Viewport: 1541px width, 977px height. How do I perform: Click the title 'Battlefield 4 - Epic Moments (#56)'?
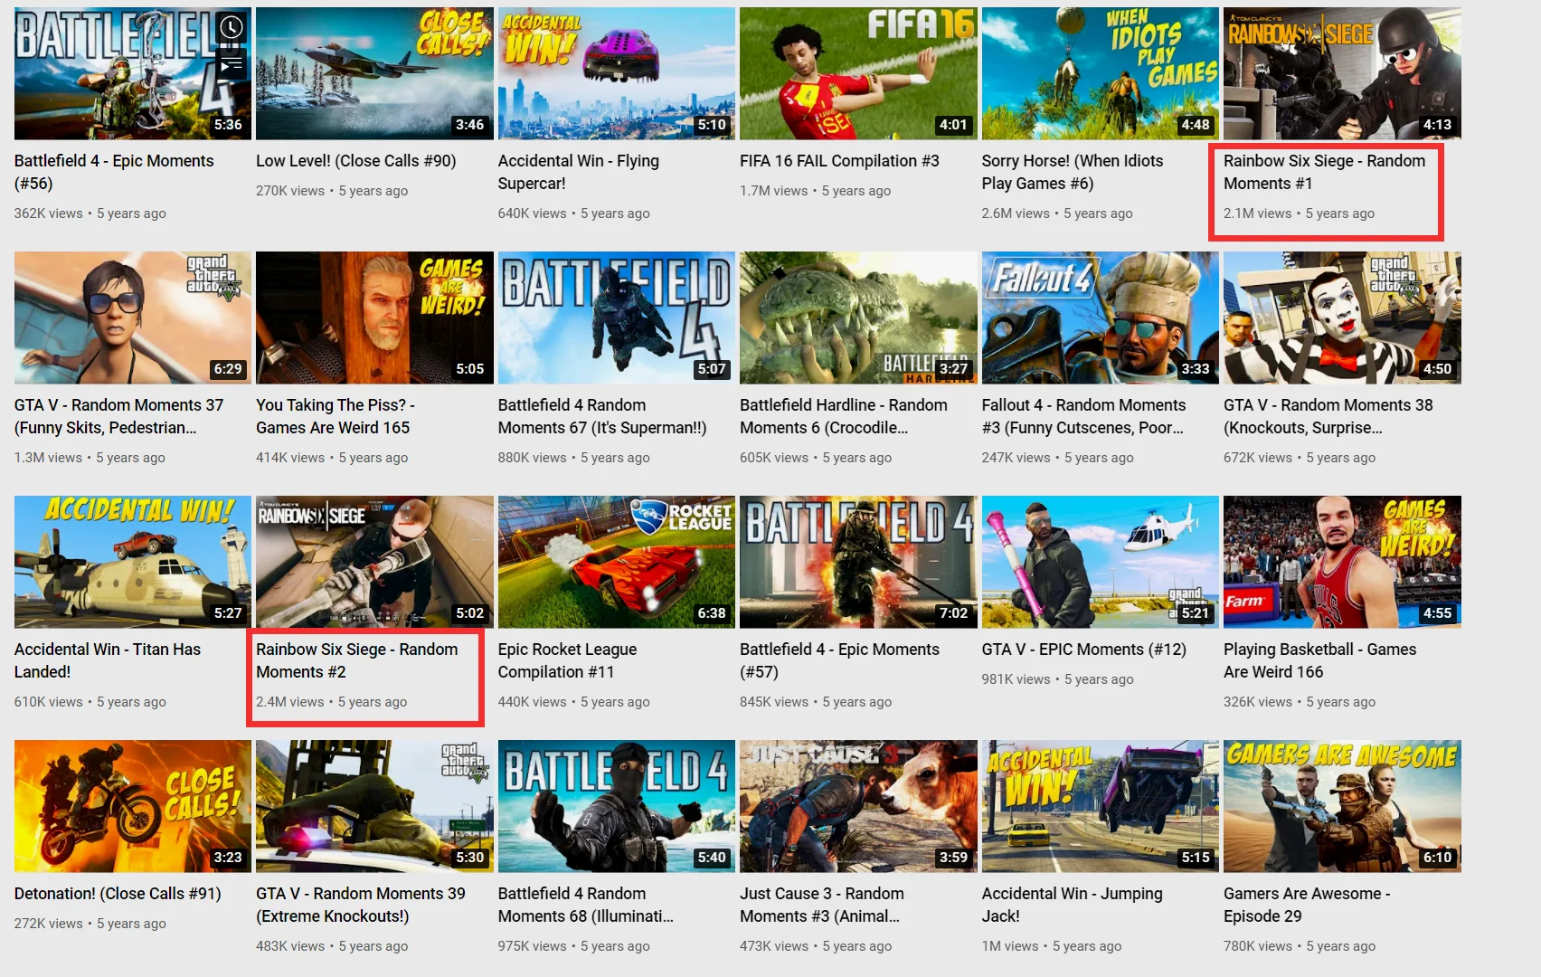coord(114,172)
